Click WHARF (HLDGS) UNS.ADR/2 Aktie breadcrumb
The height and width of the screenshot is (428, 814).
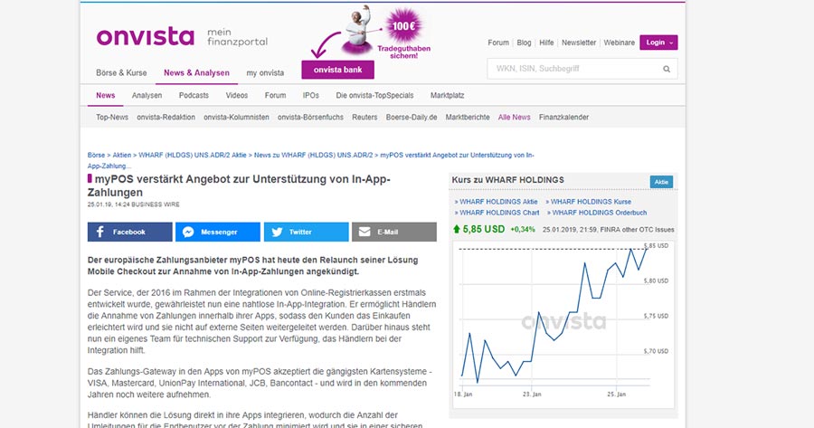[x=193, y=156]
